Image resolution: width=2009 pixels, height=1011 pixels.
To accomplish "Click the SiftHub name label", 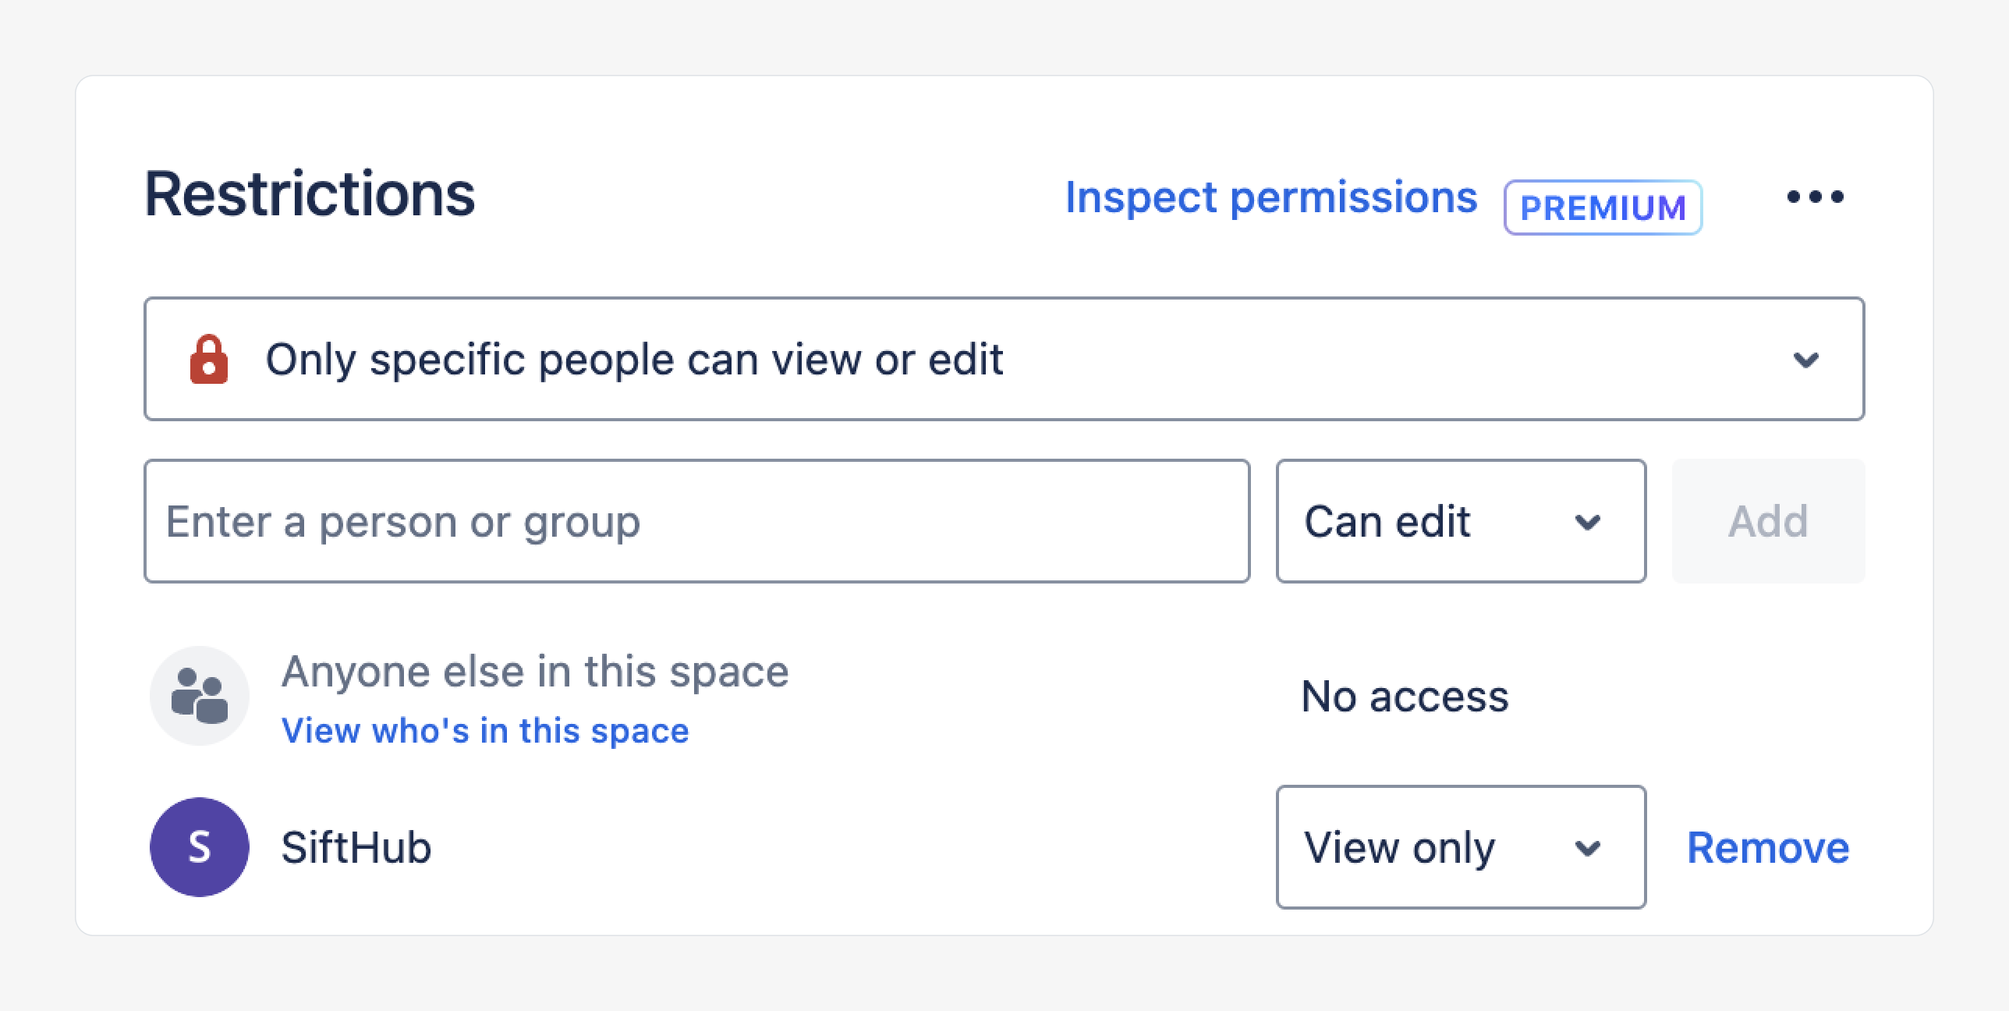I will tap(356, 848).
